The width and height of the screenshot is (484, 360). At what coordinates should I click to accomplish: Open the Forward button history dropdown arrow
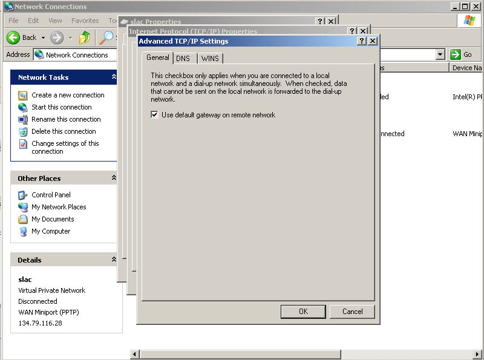point(71,38)
